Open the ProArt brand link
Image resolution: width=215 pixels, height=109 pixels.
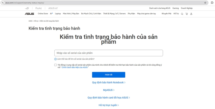coord(38,8)
